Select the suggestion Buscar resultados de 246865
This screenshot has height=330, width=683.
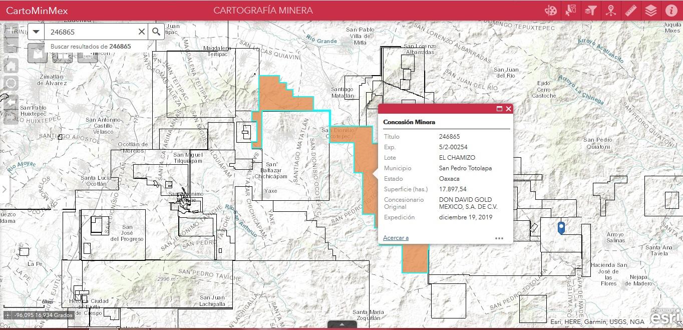(x=91, y=46)
